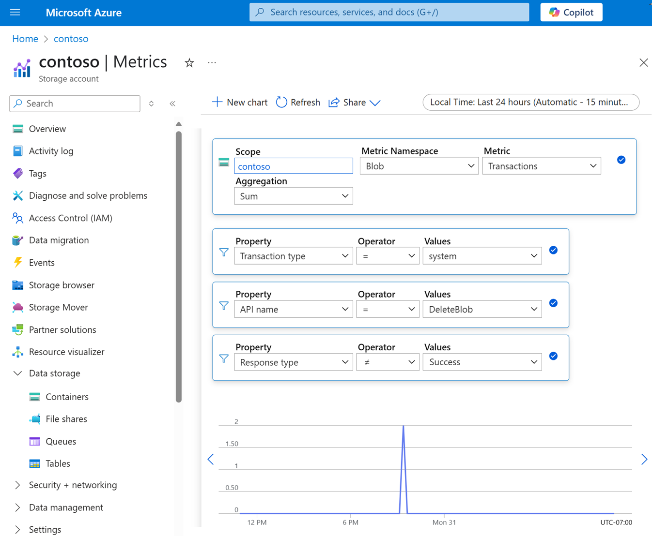Open Diagnose and solve problems
The height and width of the screenshot is (536, 652).
tap(88, 195)
